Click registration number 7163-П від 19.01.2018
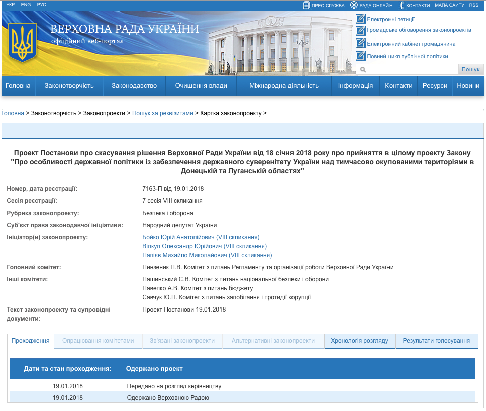 pyautogui.click(x=173, y=189)
